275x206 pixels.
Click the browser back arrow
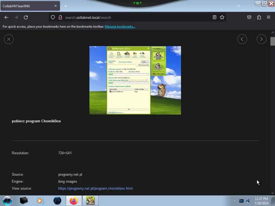[6, 17]
